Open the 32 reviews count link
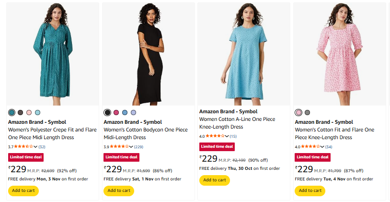 (x=42, y=146)
